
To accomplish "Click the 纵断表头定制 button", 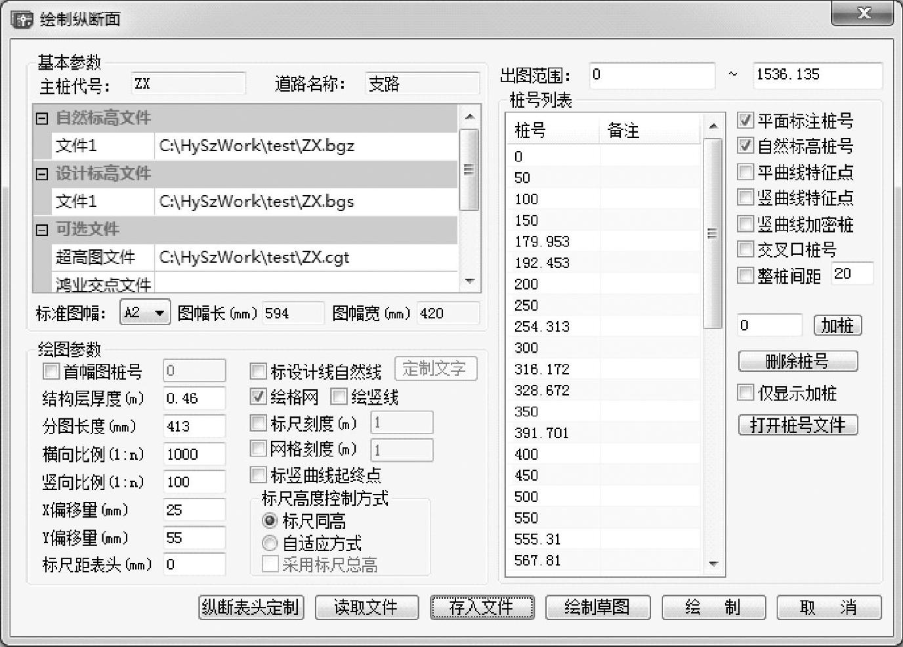I will tap(250, 607).
